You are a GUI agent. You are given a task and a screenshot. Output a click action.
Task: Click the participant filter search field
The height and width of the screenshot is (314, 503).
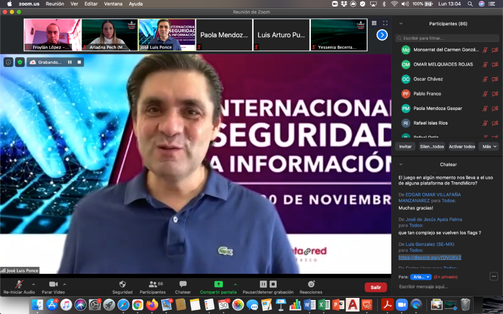(x=448, y=38)
